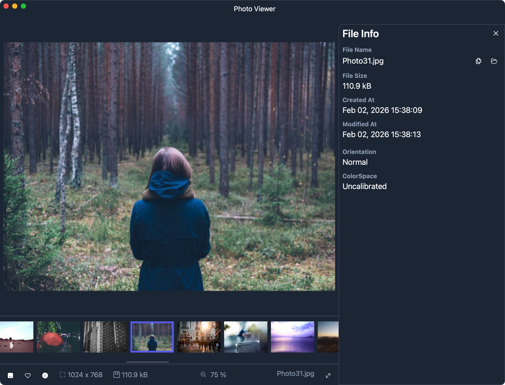Screen dimensions: 505x385
Task: Click the enter fullscreen arrows icon
Action: point(328,375)
